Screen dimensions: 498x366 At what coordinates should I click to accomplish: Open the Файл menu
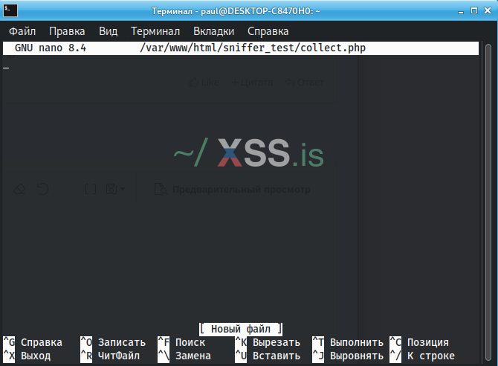point(22,31)
